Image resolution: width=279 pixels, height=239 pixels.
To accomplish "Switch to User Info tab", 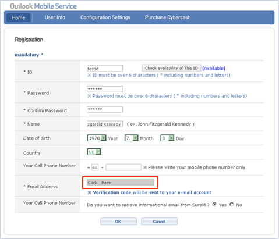I will [x=55, y=17].
